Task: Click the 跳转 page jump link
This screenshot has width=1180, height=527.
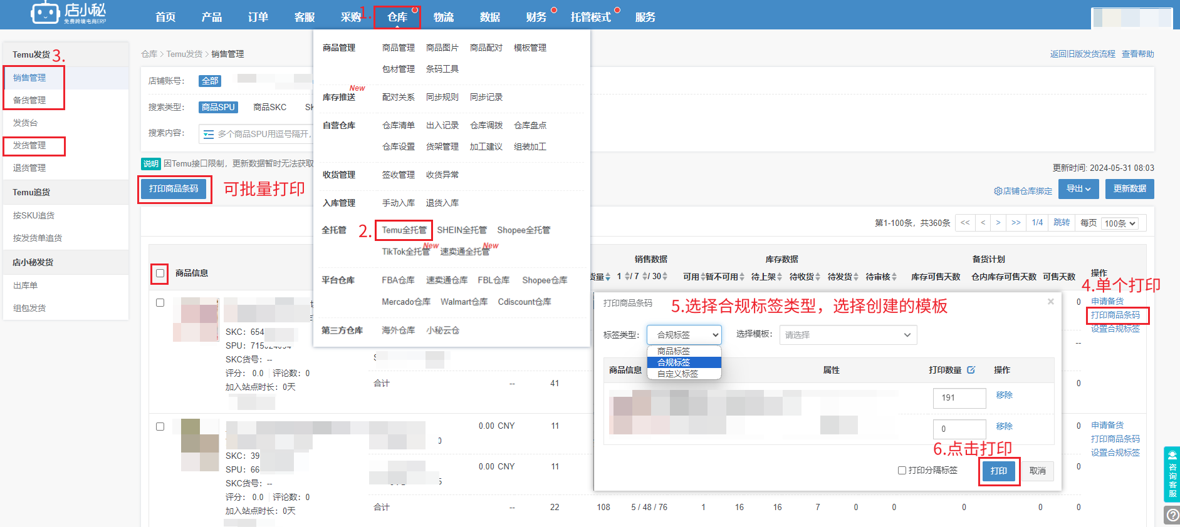Action: click(1062, 222)
